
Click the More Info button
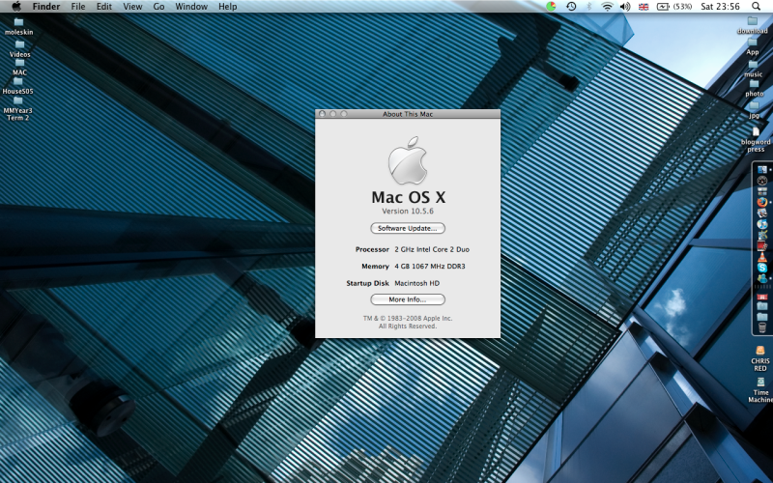click(x=408, y=299)
